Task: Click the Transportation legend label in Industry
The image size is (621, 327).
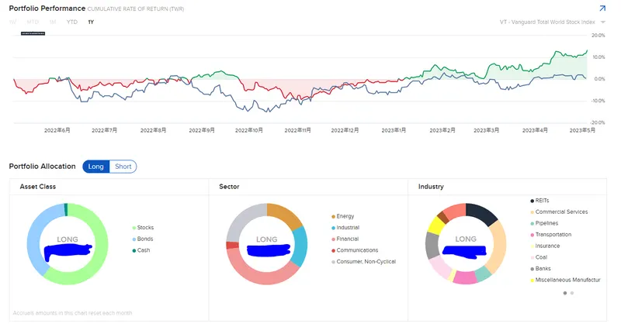Action: [553, 234]
